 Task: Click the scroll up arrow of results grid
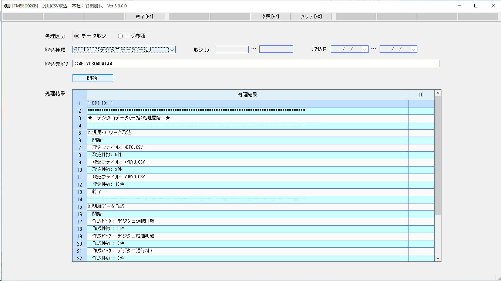point(438,93)
